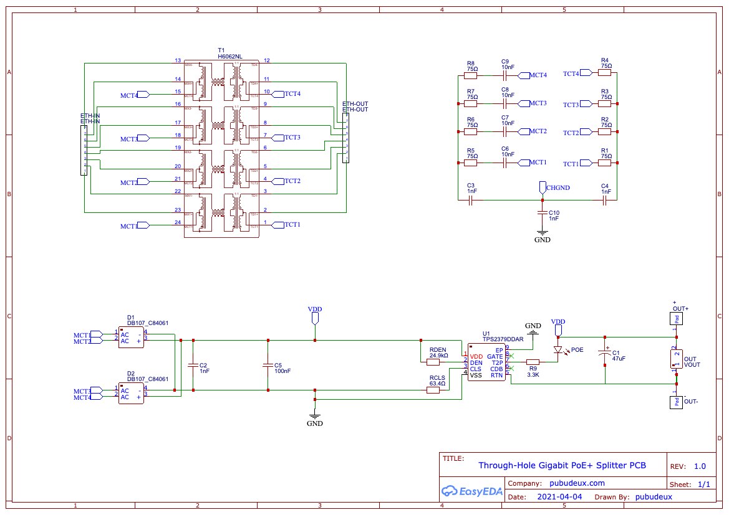The width and height of the screenshot is (729, 515).
Task: Click the TCT2 net port at transformer pin 4
Action: pos(286,181)
